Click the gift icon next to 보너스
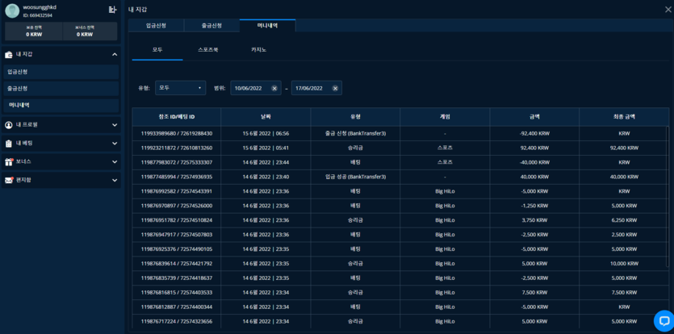Image resolution: width=674 pixels, height=334 pixels. (9, 161)
